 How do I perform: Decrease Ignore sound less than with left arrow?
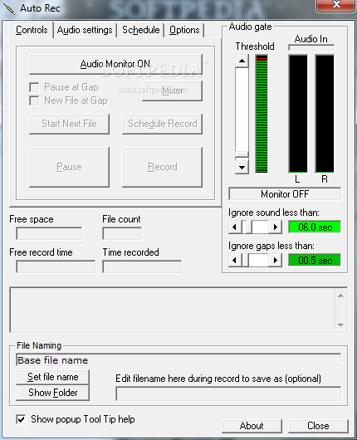(x=235, y=227)
